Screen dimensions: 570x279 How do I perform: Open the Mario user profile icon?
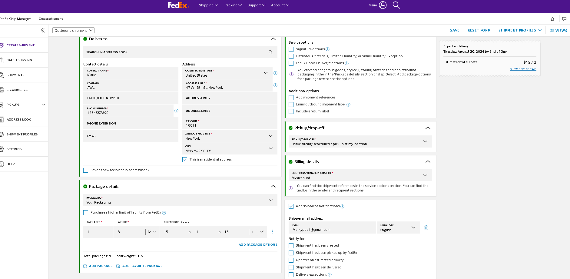(x=383, y=5)
